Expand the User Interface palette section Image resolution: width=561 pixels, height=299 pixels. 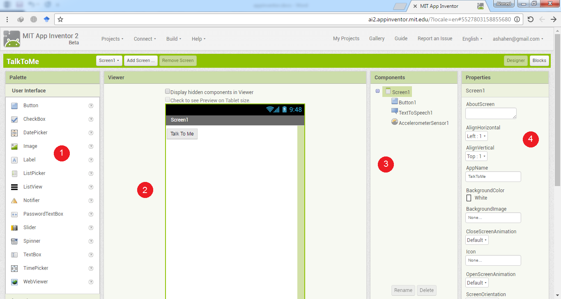coord(53,90)
